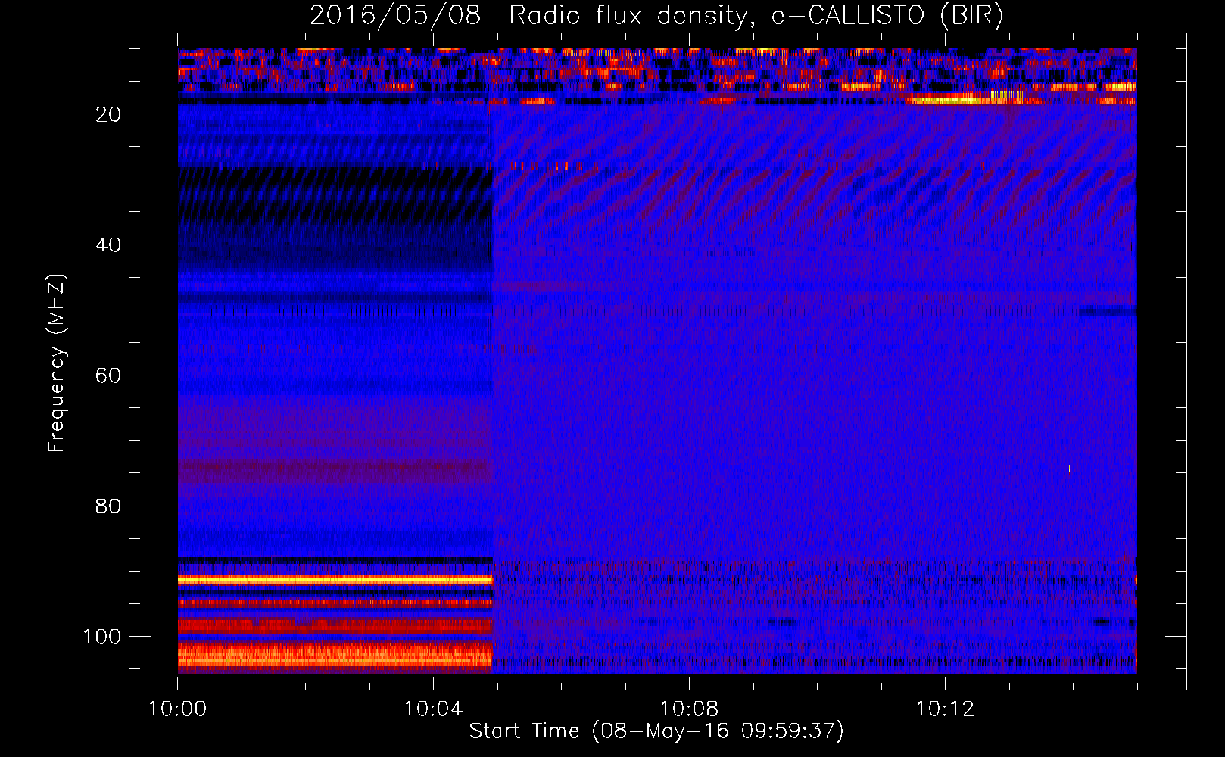Click the small yellow spike near 75 MHz
Image resolution: width=1225 pixels, height=757 pixels.
click(1069, 469)
